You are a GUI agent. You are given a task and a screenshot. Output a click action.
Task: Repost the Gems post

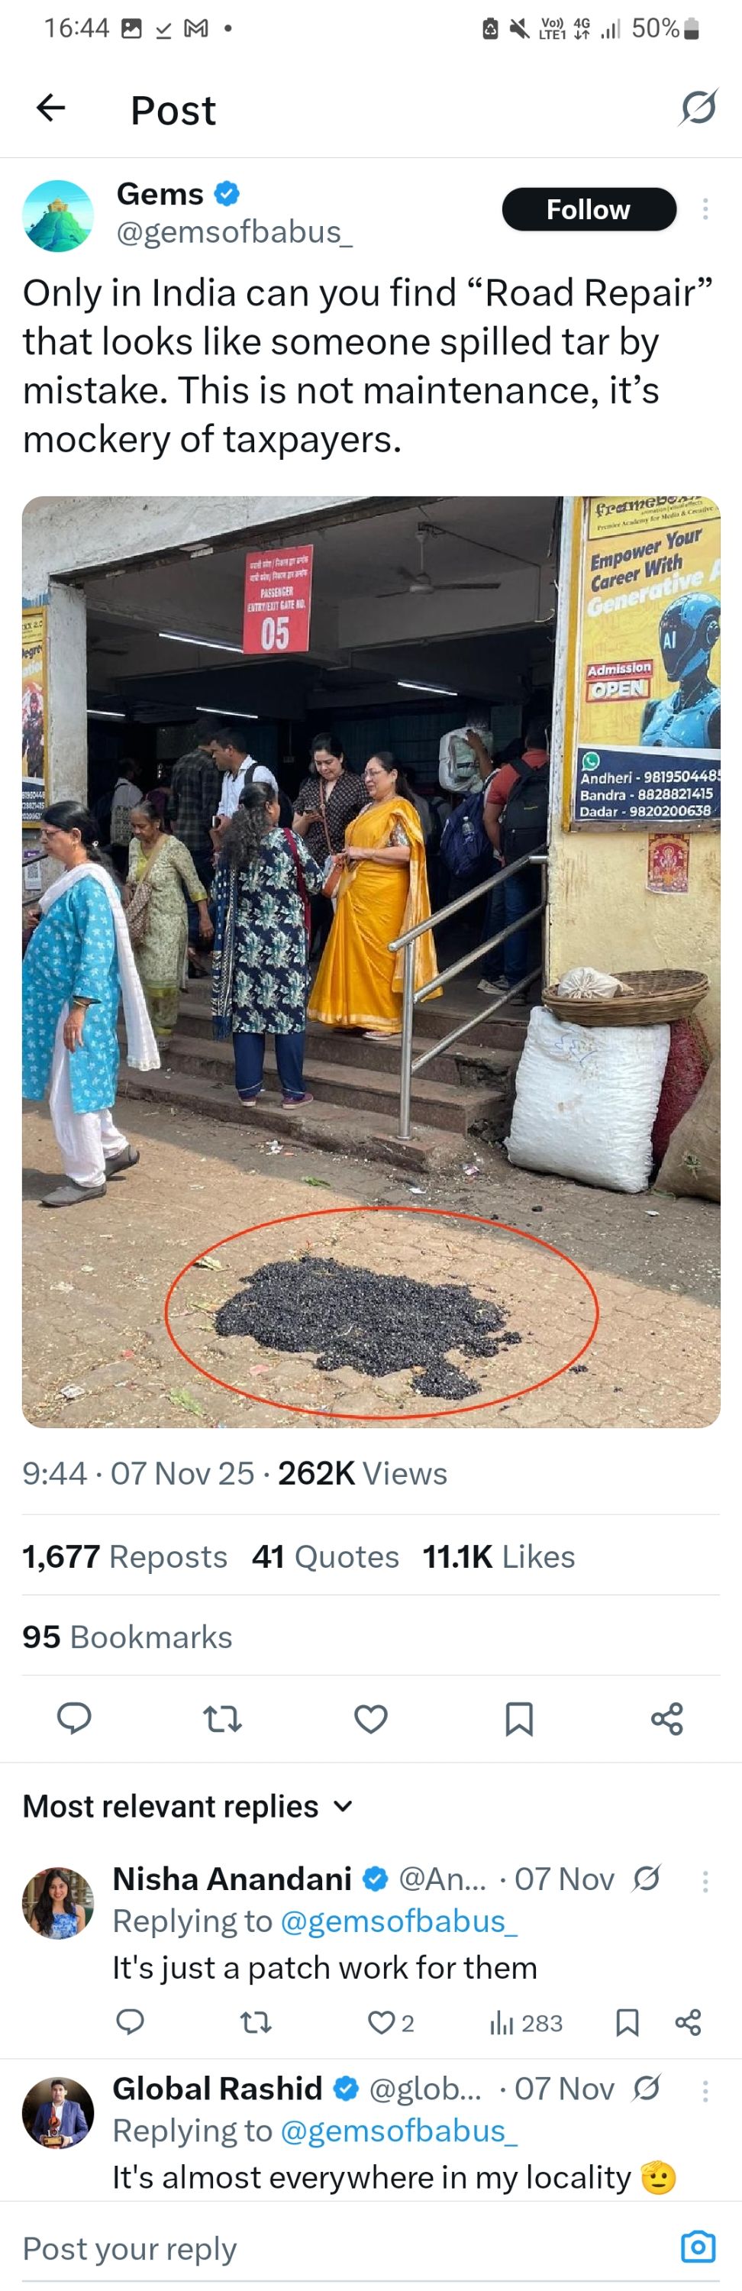point(222,1718)
